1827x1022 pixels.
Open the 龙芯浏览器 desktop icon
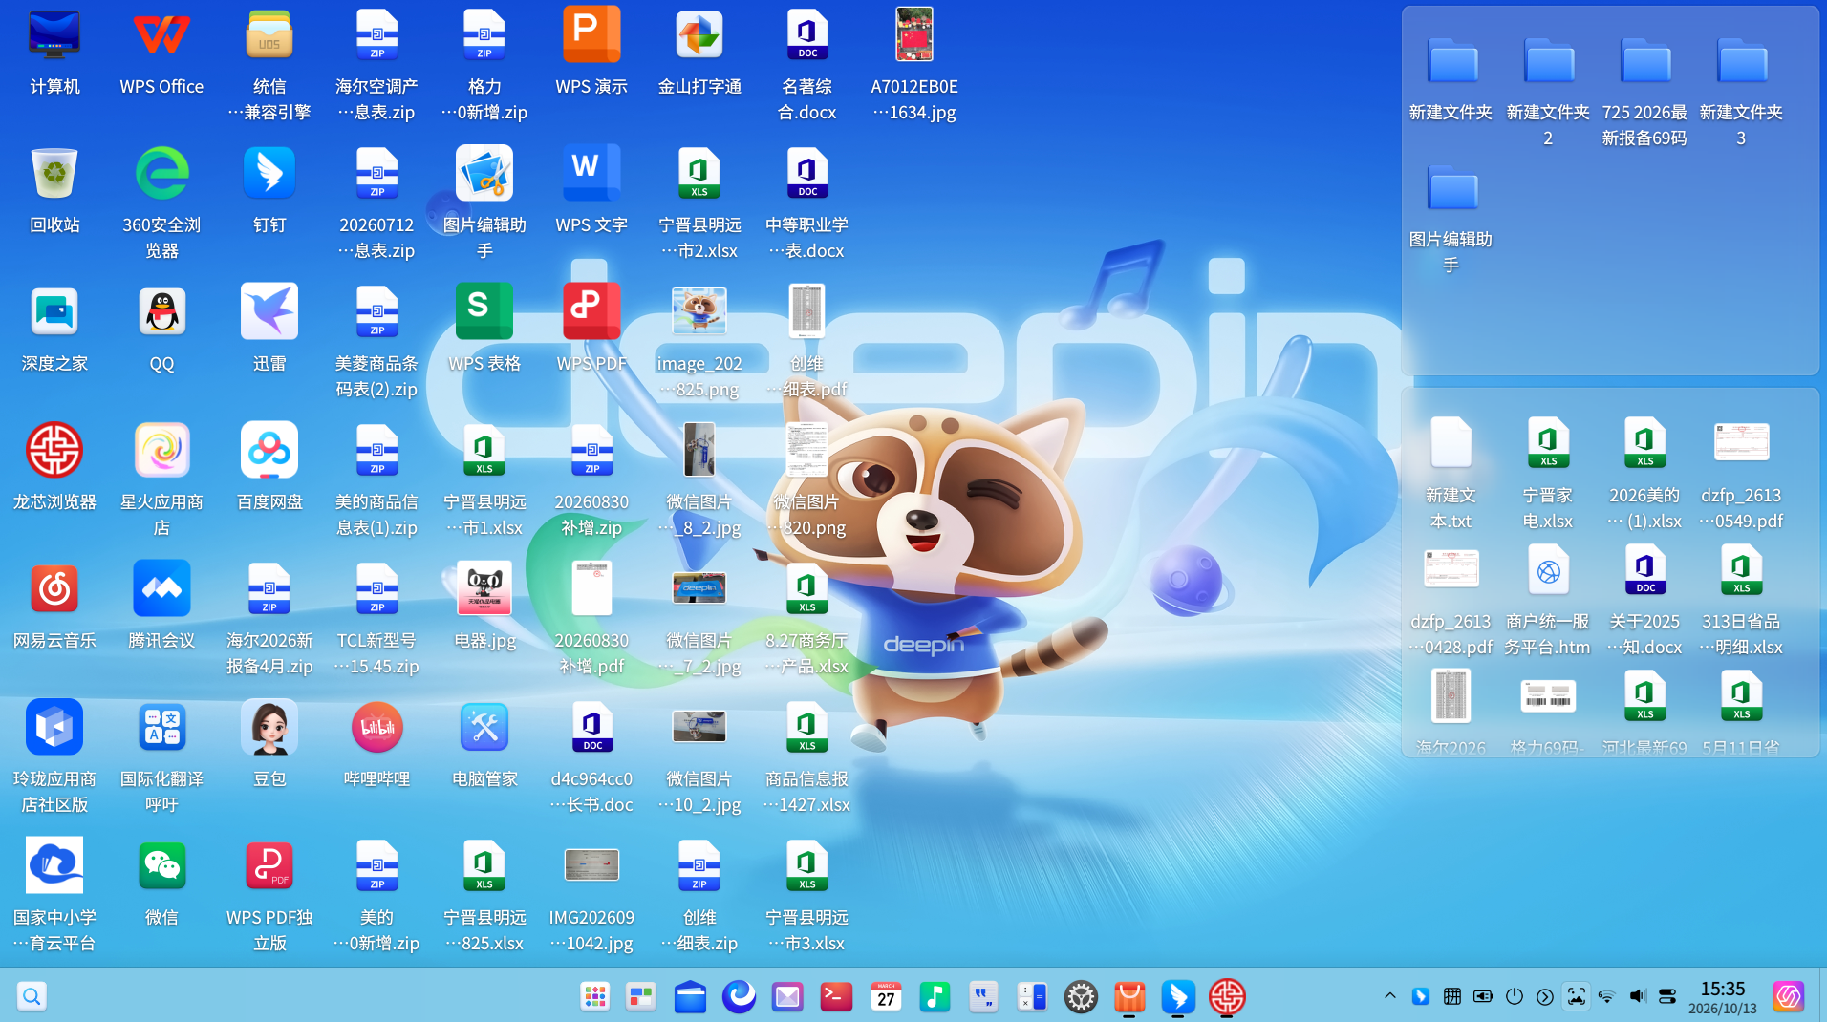click(x=54, y=451)
